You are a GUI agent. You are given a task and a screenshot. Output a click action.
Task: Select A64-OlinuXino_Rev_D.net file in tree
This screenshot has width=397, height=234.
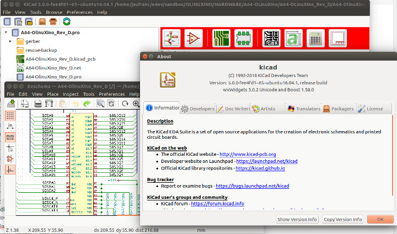(53, 68)
